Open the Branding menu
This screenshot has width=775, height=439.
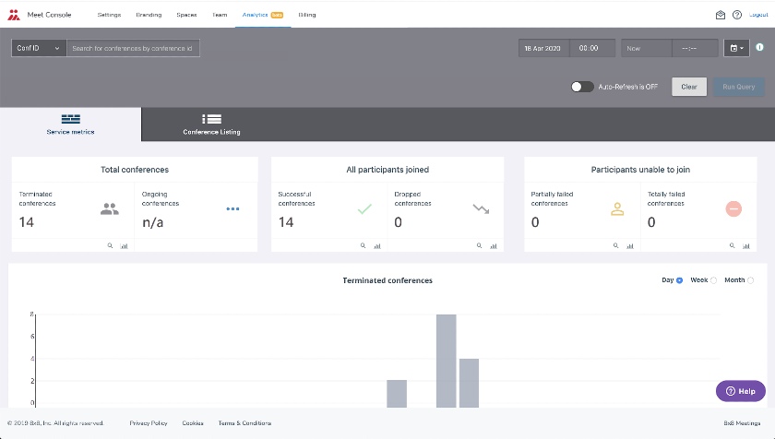pyautogui.click(x=149, y=15)
